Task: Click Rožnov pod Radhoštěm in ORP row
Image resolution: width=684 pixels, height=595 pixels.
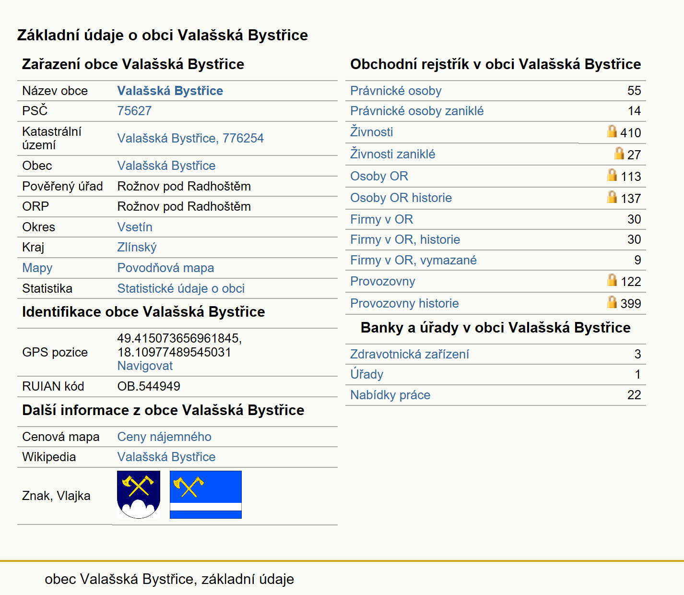Action: pyautogui.click(x=184, y=206)
